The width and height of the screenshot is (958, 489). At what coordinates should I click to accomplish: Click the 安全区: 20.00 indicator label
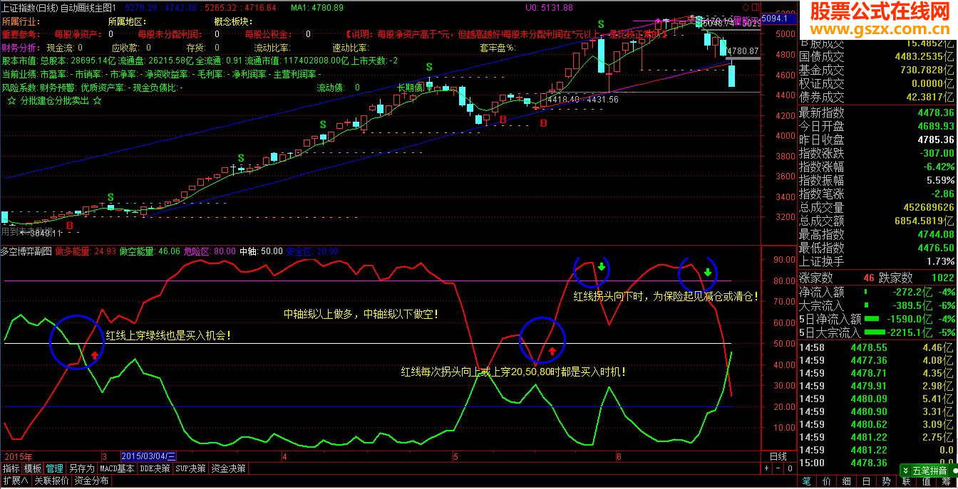click(312, 251)
